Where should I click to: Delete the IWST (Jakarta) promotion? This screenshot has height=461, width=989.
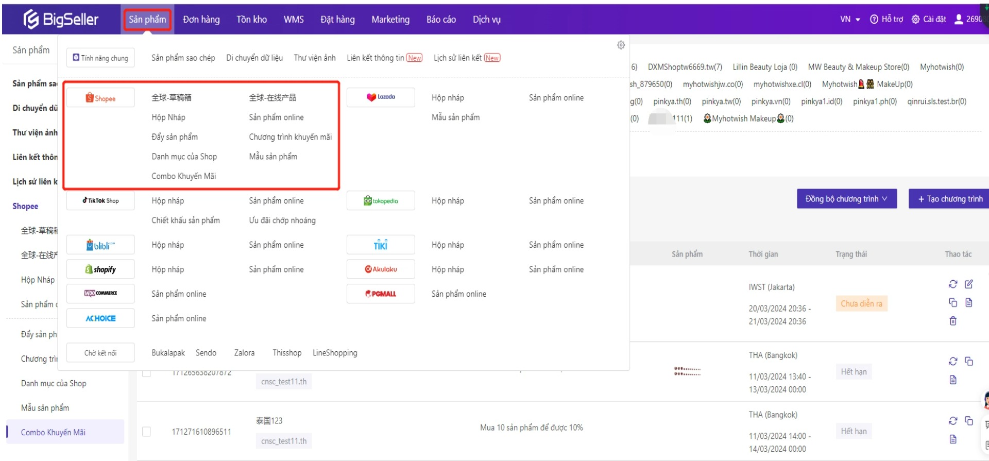[953, 321]
